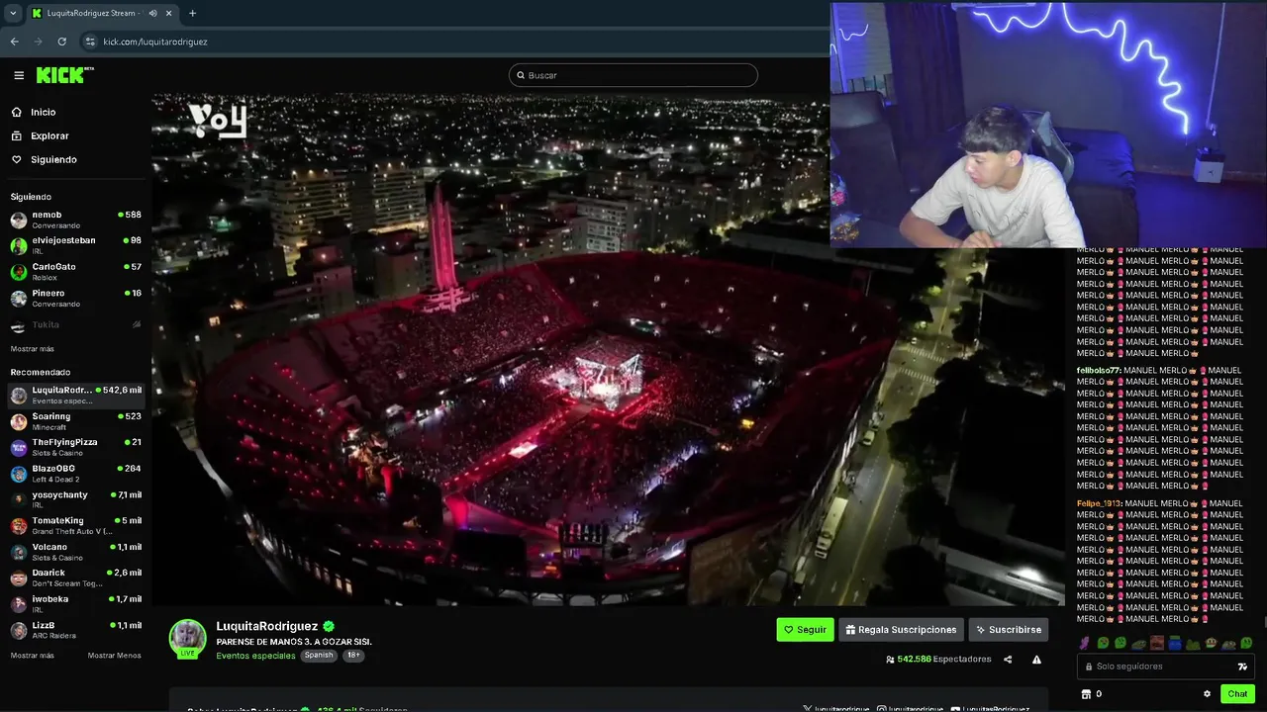
Task: Mute the browser tab audio icon
Action: 152,13
